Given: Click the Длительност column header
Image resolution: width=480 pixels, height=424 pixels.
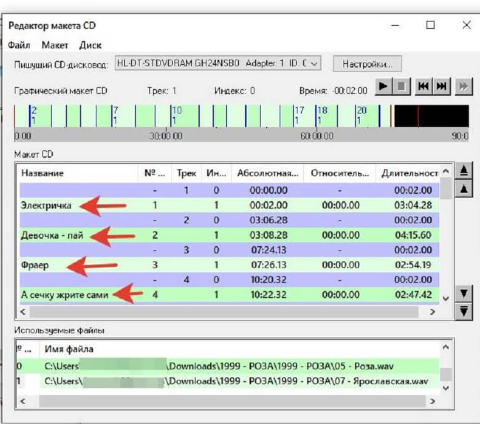Looking at the screenshot, I should [409, 173].
